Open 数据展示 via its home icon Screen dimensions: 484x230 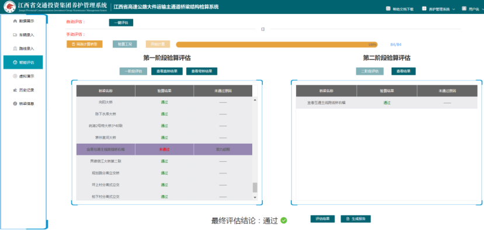pyautogui.click(x=15, y=21)
